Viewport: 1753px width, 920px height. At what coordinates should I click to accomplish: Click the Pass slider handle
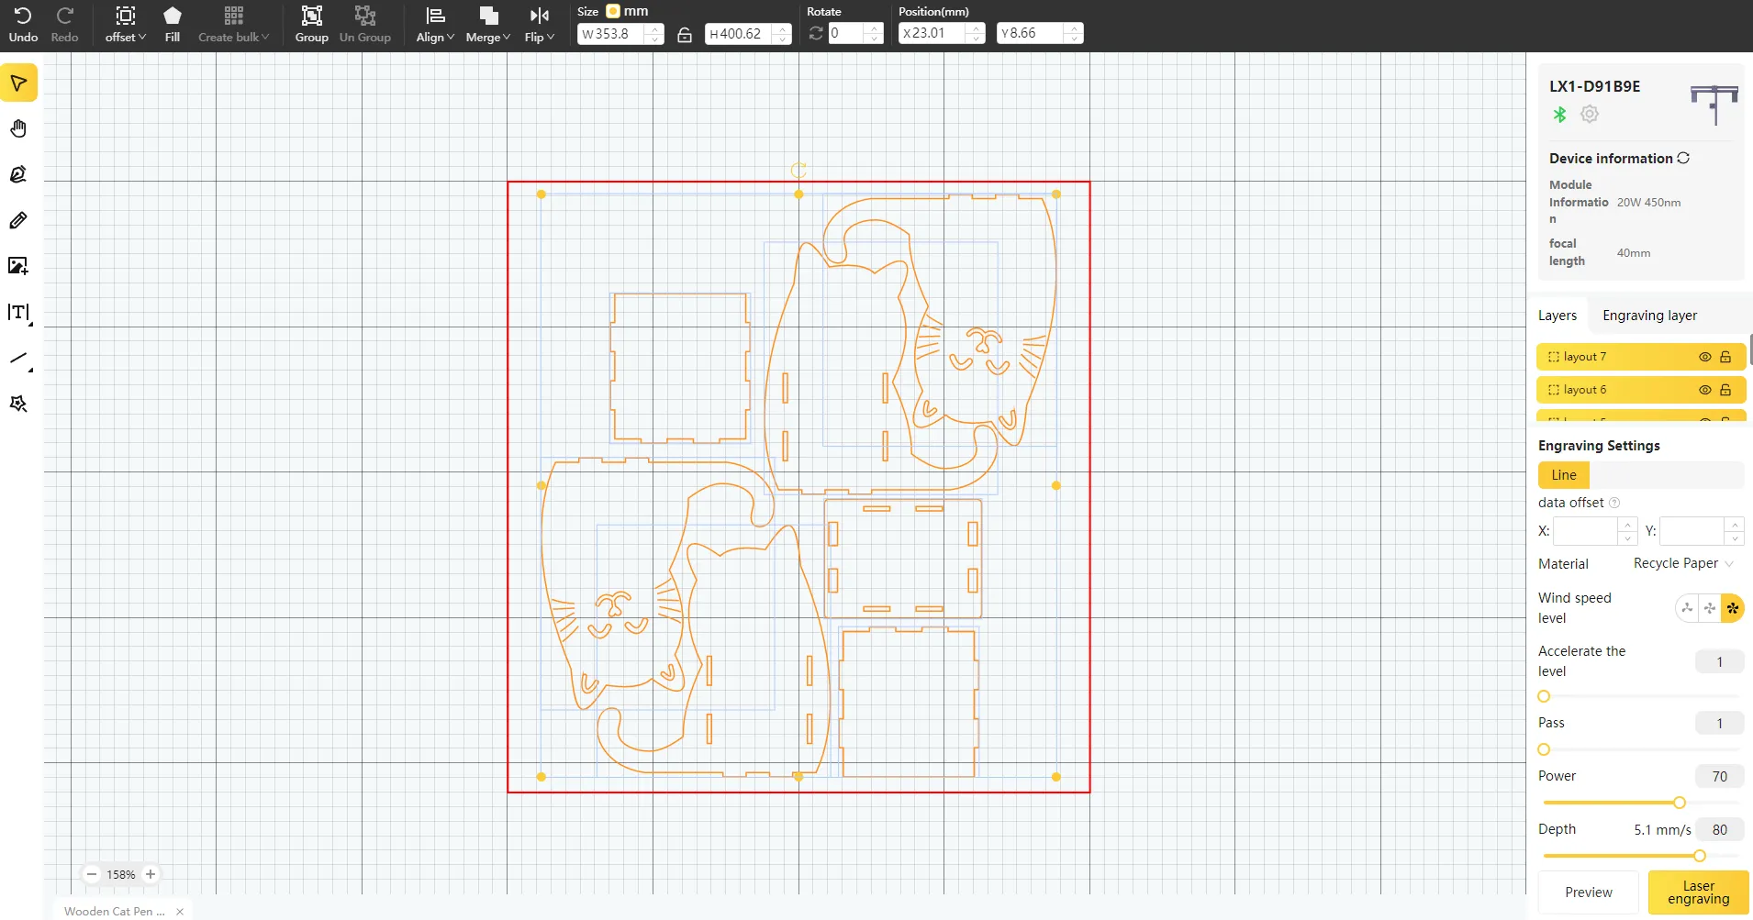tap(1544, 749)
